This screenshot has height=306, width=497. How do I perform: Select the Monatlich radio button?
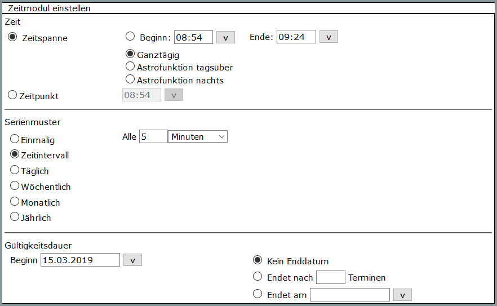click(x=15, y=201)
